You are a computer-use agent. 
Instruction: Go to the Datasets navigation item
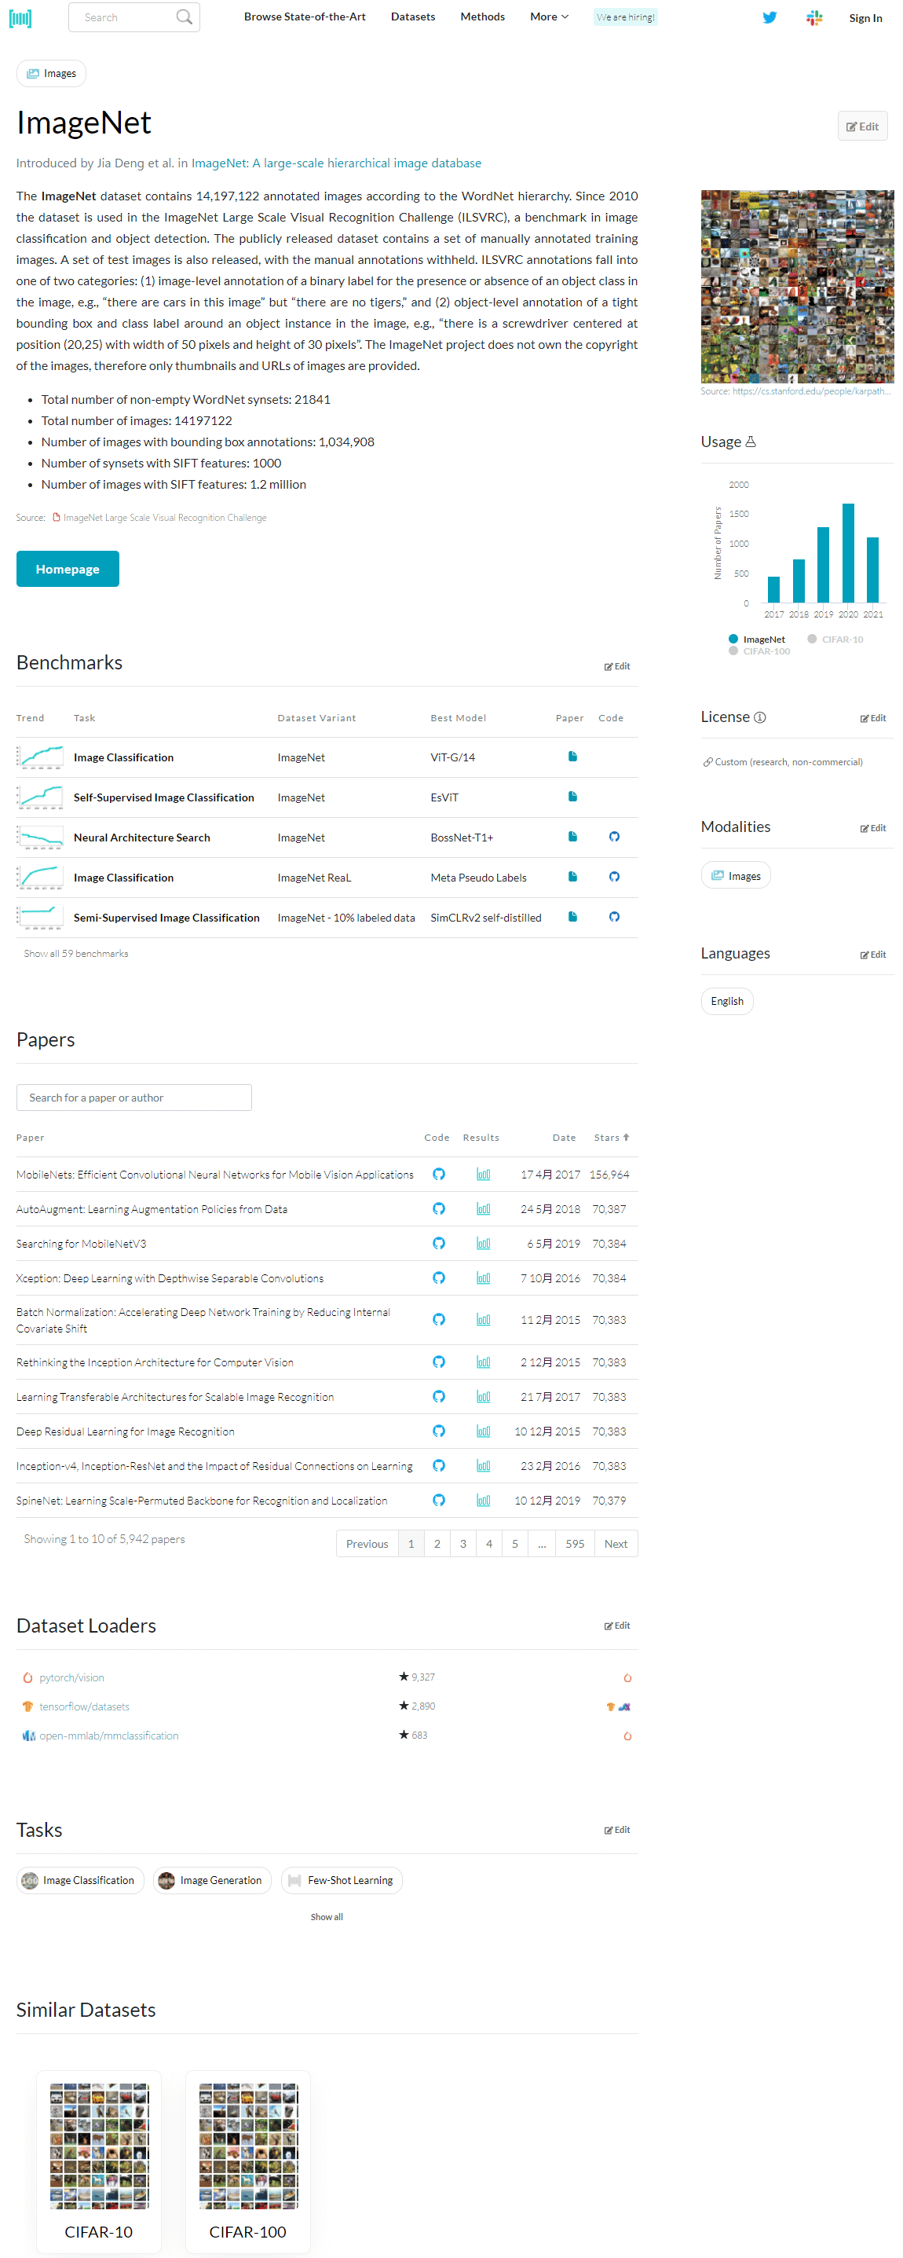click(x=412, y=16)
